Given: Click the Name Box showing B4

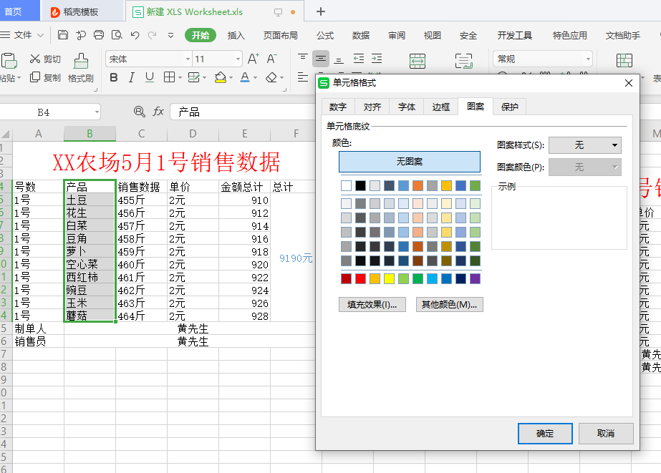Looking at the screenshot, I should click(45, 112).
